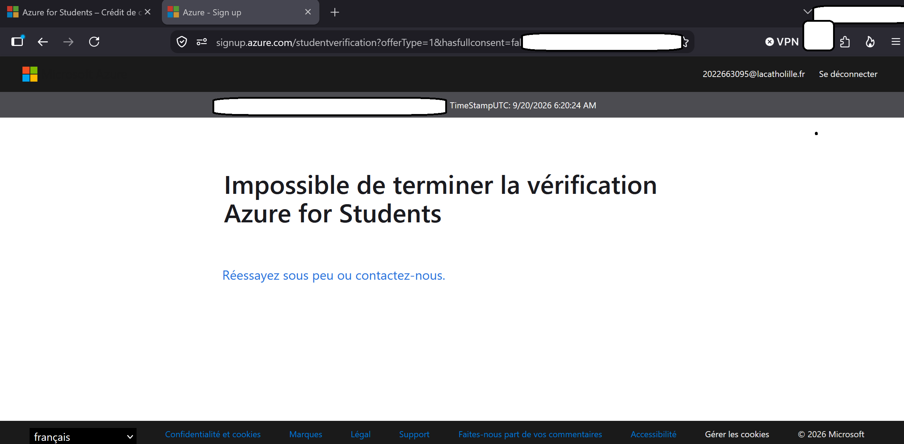The image size is (904, 444).
Task: Open site permissions icon in address bar
Action: tap(202, 42)
